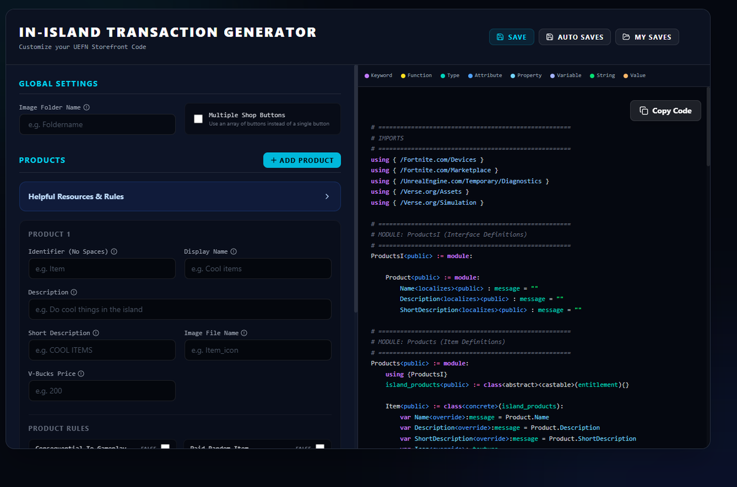Click info icon beside V-Bucks Price

coord(81,374)
